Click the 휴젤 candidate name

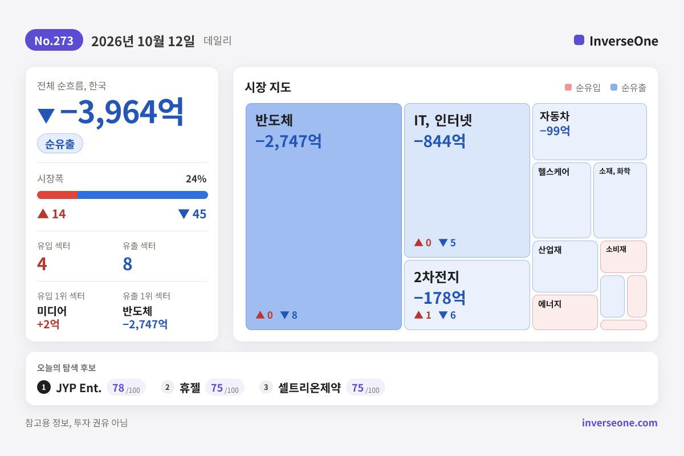tap(190, 388)
